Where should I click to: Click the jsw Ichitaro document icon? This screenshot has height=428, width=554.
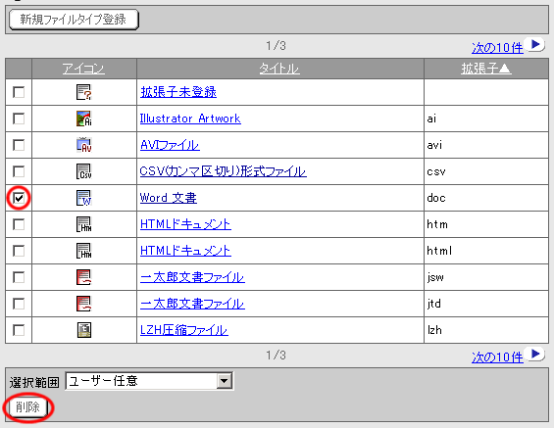(84, 277)
